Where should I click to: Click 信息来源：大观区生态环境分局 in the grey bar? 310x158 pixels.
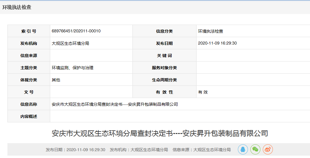[202, 150]
